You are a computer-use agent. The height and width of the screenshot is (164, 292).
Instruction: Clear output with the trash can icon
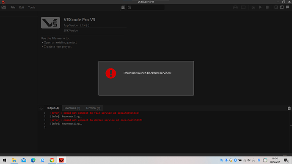tap(289, 108)
